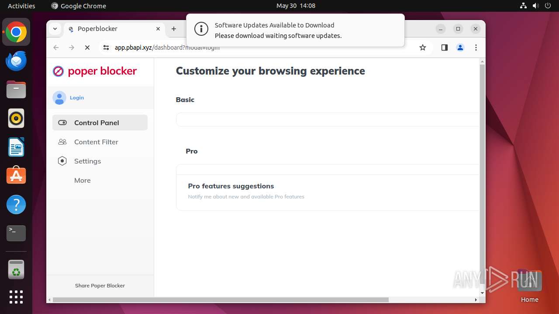Launch Rhythmbox from dock
Screen dimensions: 559x314
pyautogui.click(x=16, y=118)
